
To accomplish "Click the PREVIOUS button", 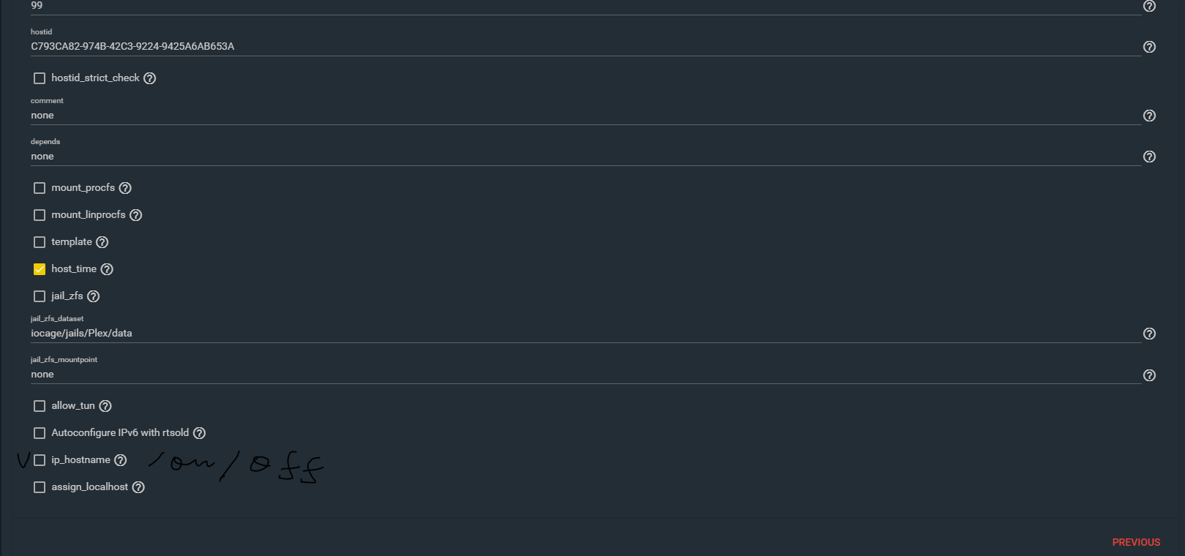I will click(x=1136, y=542).
